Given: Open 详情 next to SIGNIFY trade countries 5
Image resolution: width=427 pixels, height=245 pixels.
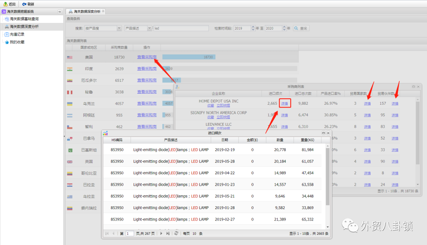Looking at the screenshot, I should tap(367, 115).
